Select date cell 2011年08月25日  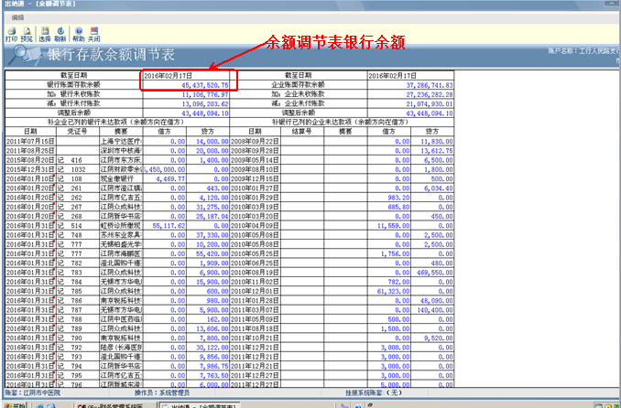pyautogui.click(x=30, y=151)
